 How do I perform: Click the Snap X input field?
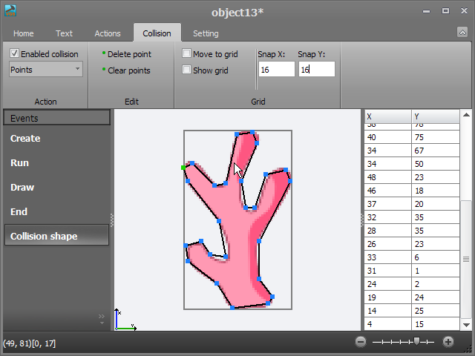click(276, 69)
